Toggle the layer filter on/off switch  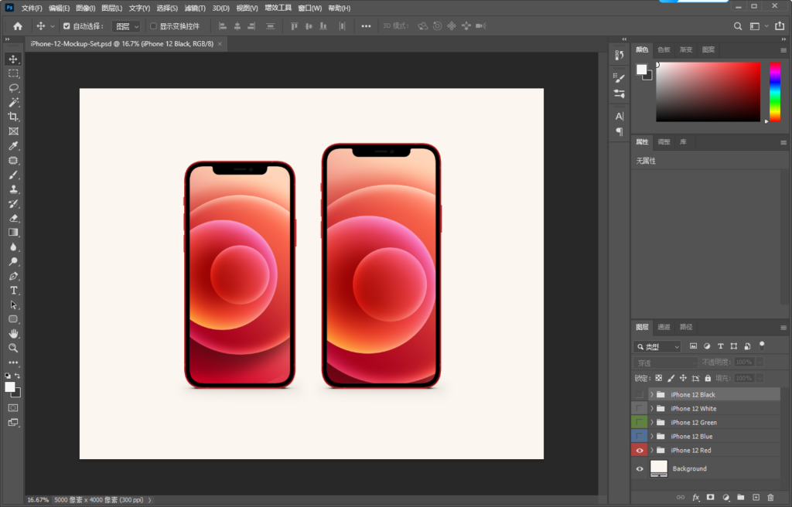point(762,345)
